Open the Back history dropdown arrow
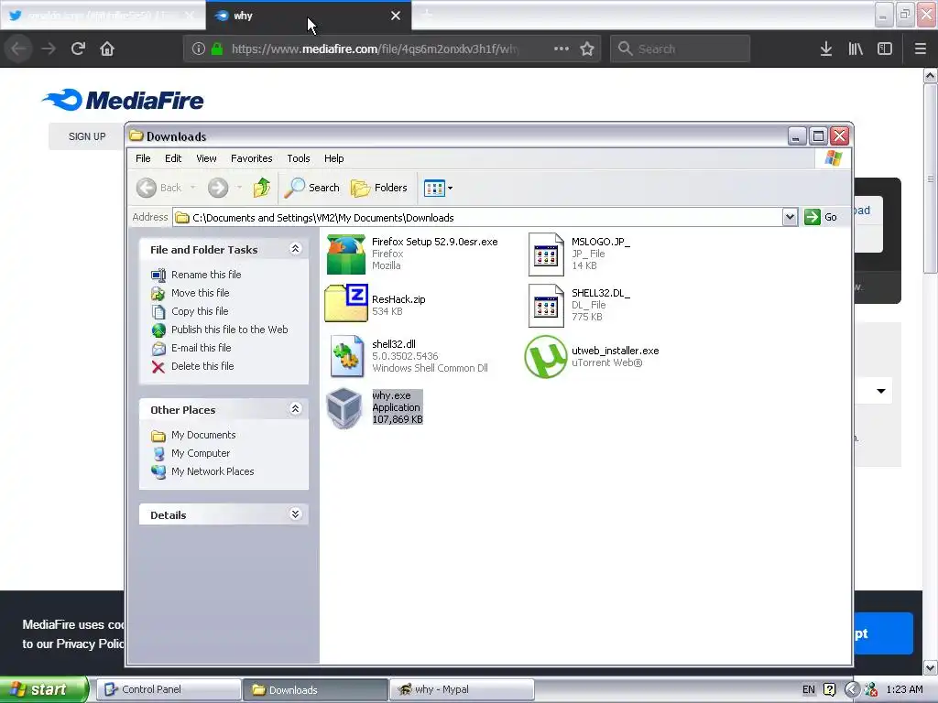Image resolution: width=938 pixels, height=703 pixels. (192, 188)
